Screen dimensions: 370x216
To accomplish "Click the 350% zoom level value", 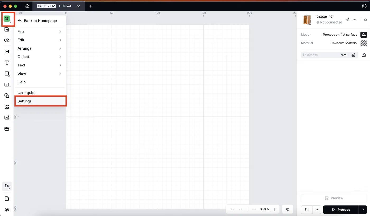I will click(x=264, y=209).
